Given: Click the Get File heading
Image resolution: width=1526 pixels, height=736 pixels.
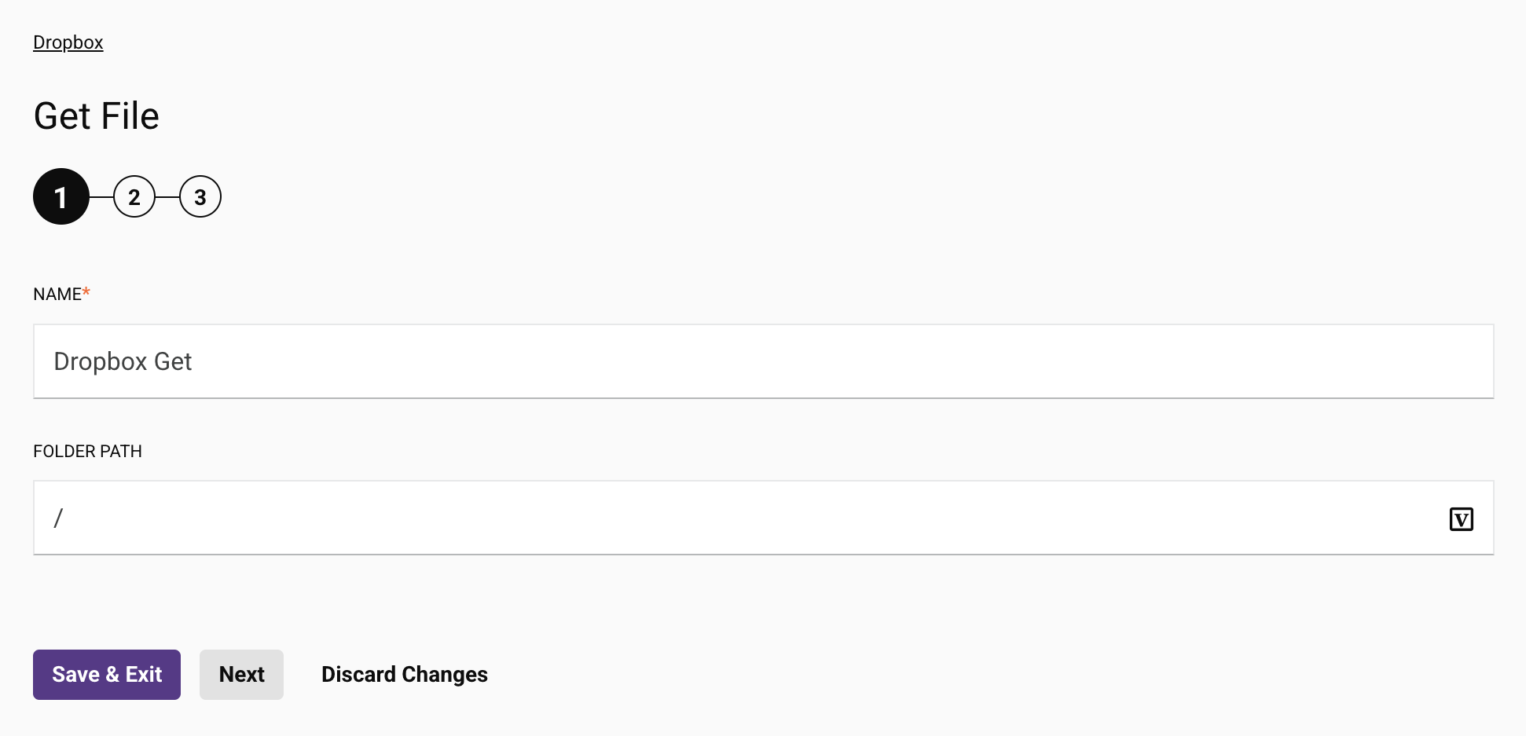Looking at the screenshot, I should coord(97,116).
